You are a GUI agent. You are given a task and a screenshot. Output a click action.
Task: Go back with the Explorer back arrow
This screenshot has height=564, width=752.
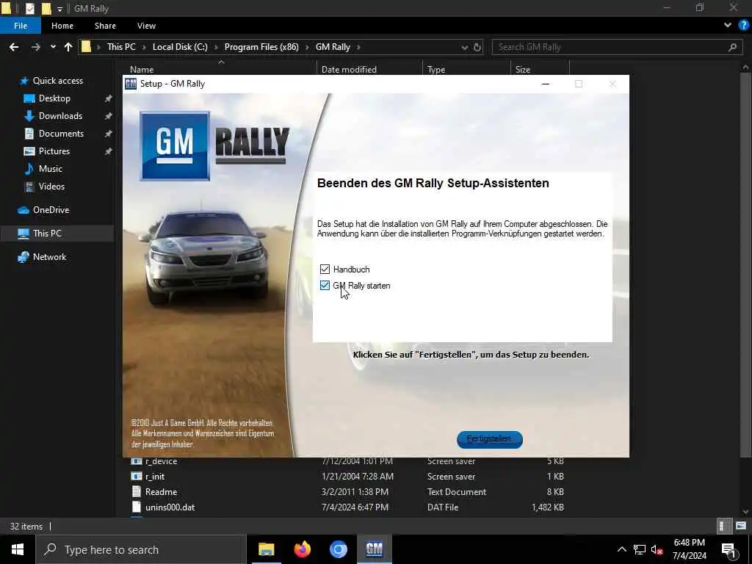coord(14,47)
